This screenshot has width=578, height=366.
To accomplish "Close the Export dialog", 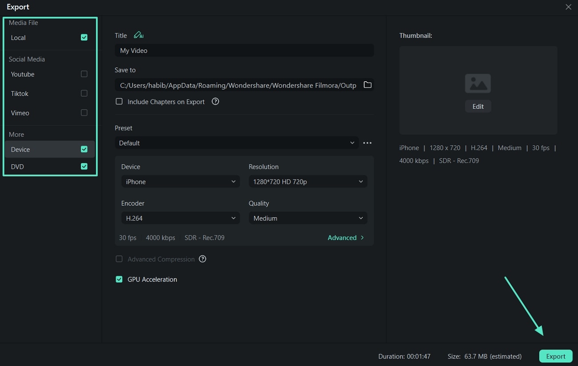I will point(568,7).
